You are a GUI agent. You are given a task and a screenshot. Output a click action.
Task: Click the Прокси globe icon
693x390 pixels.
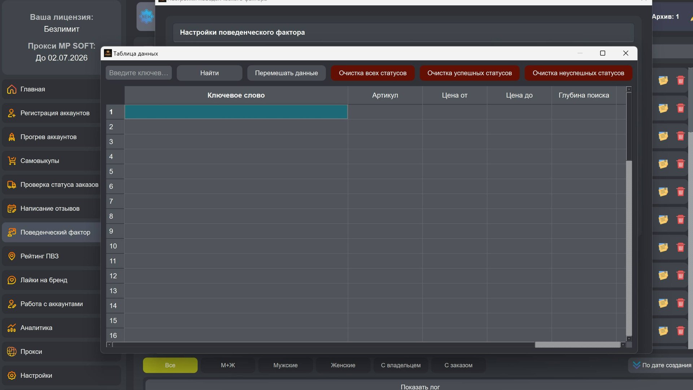(x=12, y=352)
